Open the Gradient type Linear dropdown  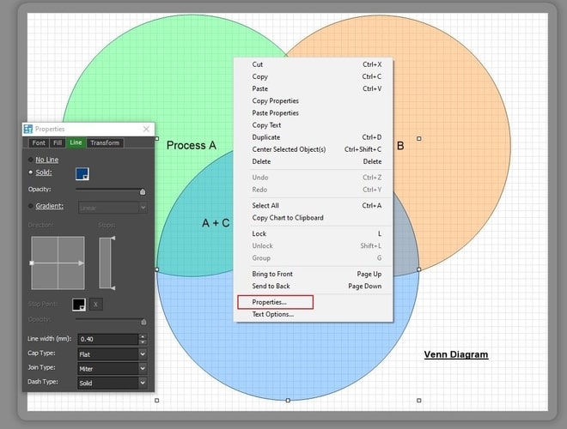(113, 208)
